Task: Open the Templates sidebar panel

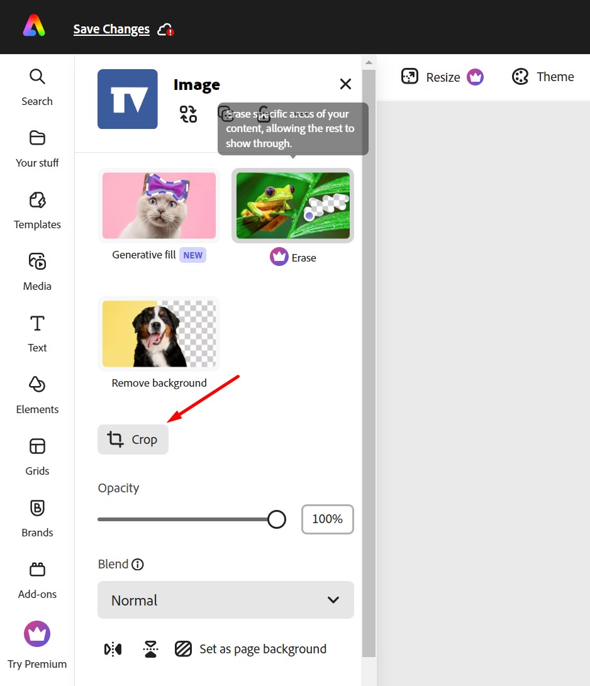Action: click(37, 210)
